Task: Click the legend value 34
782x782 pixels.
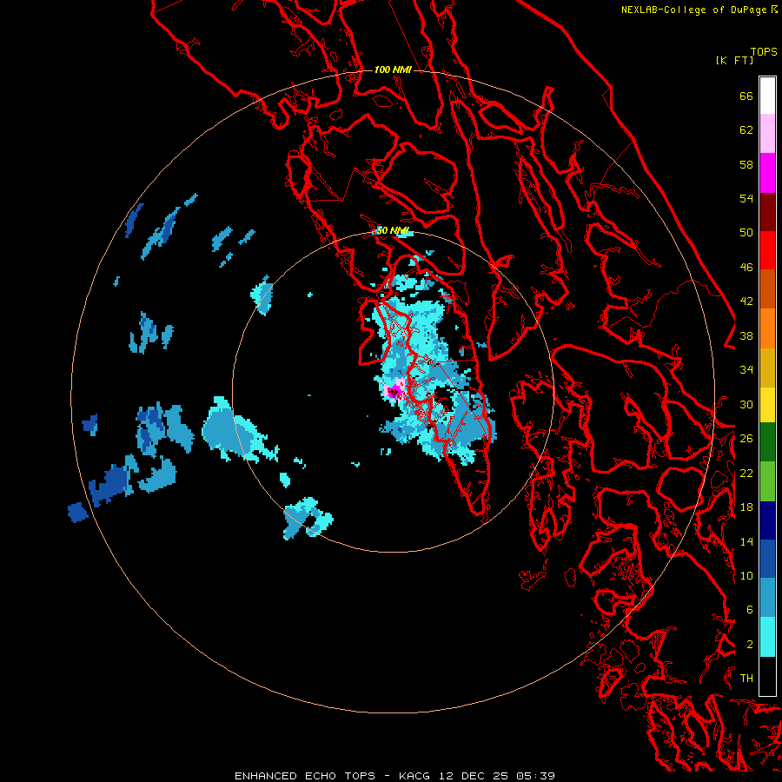Action: coord(746,370)
